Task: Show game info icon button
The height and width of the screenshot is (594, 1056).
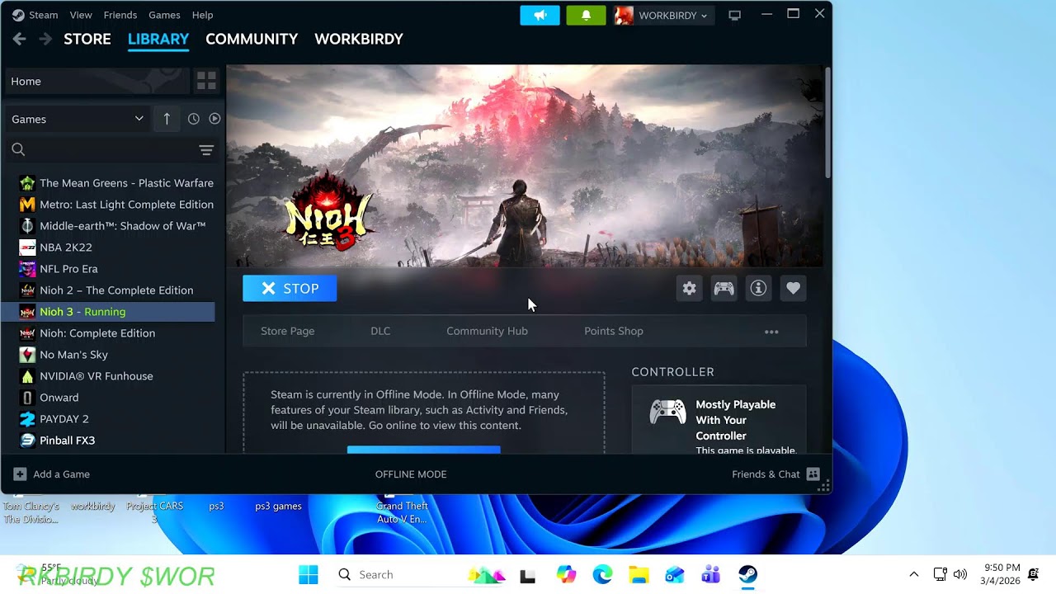Action: coord(758,288)
